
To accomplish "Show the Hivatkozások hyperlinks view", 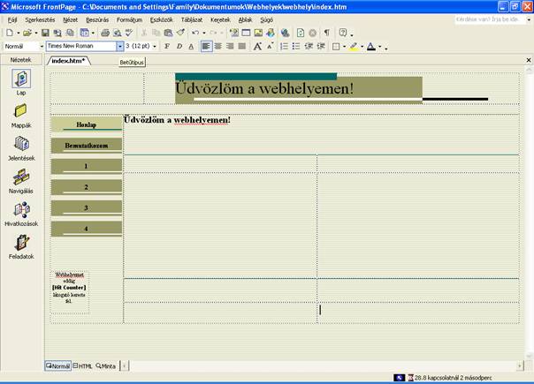I will pos(20,211).
